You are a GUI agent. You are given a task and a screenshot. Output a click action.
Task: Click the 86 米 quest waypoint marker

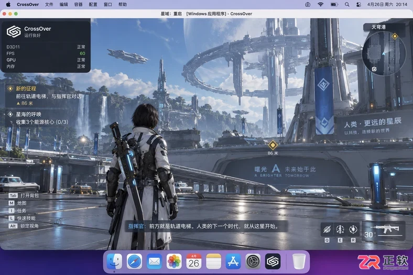[x=273, y=145]
